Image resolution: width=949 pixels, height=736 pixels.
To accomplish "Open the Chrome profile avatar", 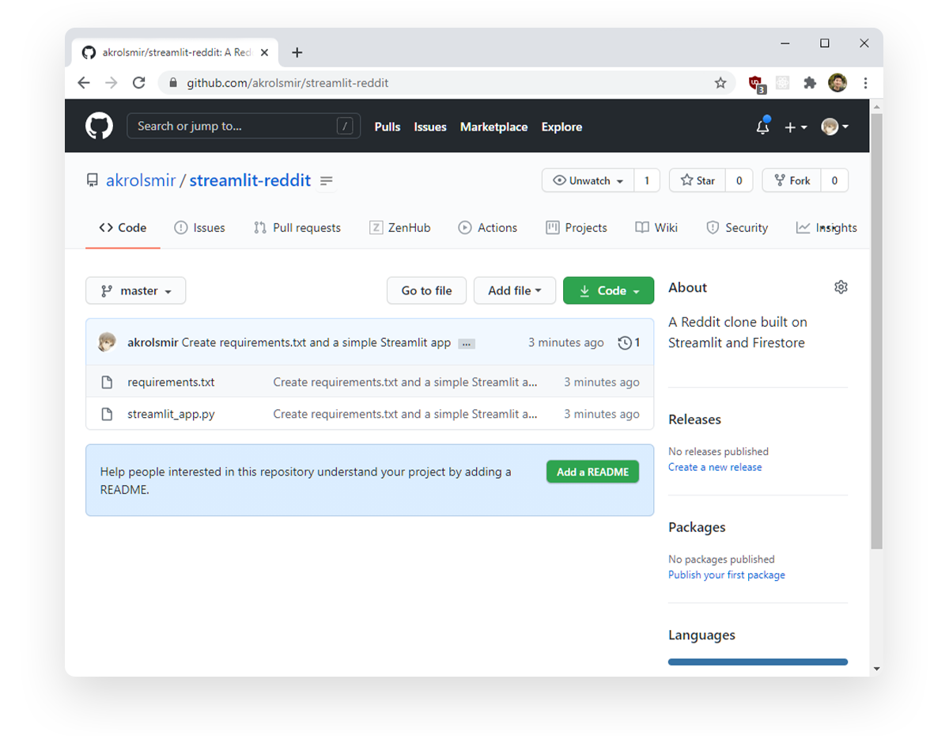I will click(837, 83).
